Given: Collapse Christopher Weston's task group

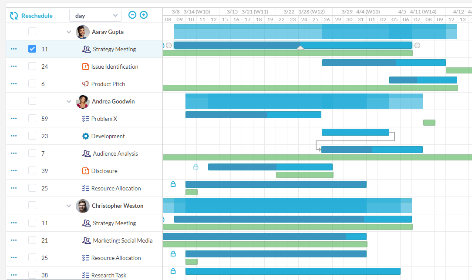Looking at the screenshot, I should [68, 205].
